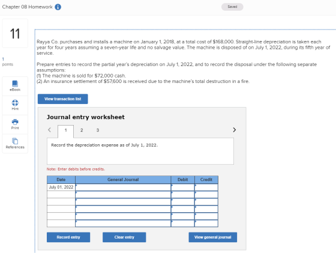The image size is (336, 253).
Task: Open General Journal account dropdown in July 01 row
Action: (123, 187)
